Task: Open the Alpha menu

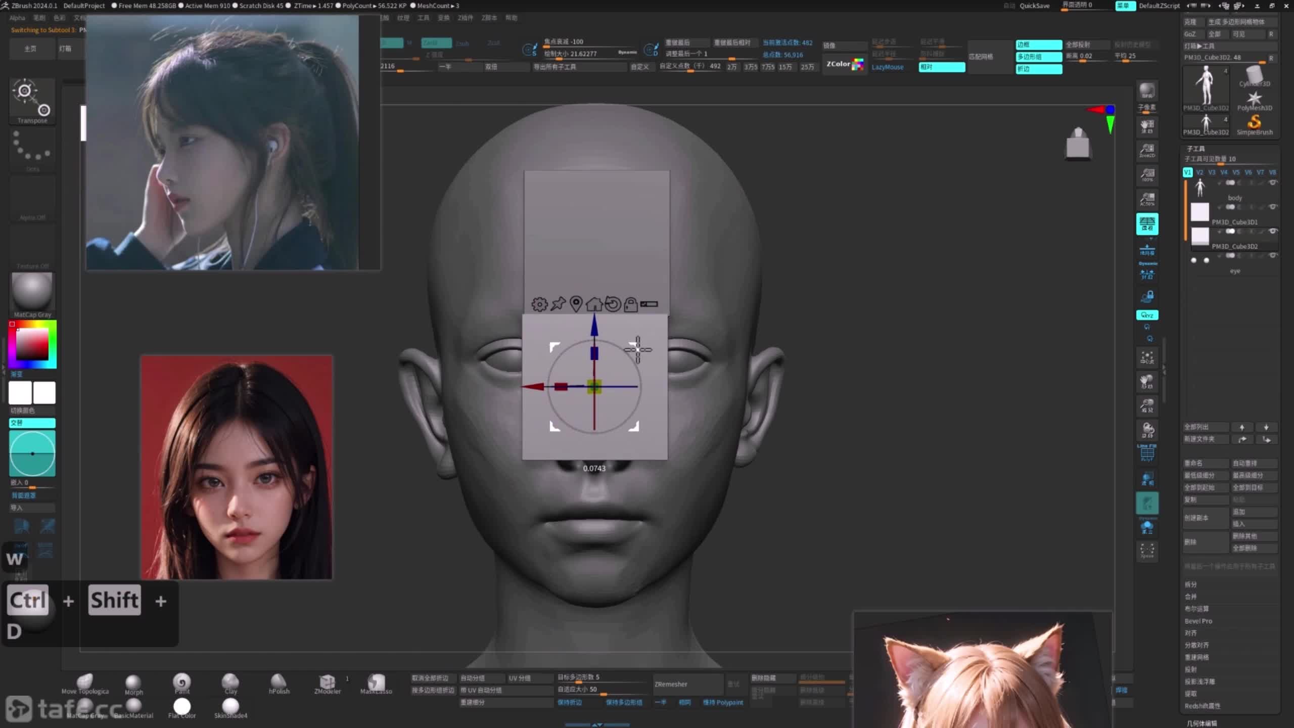Action: [x=17, y=18]
